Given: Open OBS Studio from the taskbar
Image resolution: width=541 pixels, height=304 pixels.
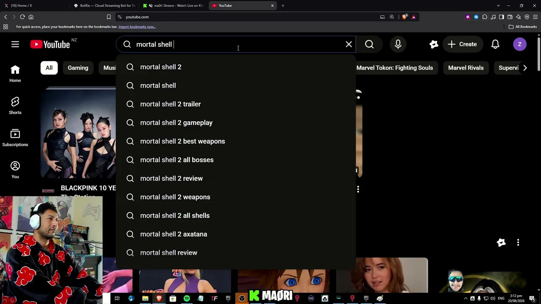Looking at the screenshot, I should pyautogui.click(x=242, y=299).
